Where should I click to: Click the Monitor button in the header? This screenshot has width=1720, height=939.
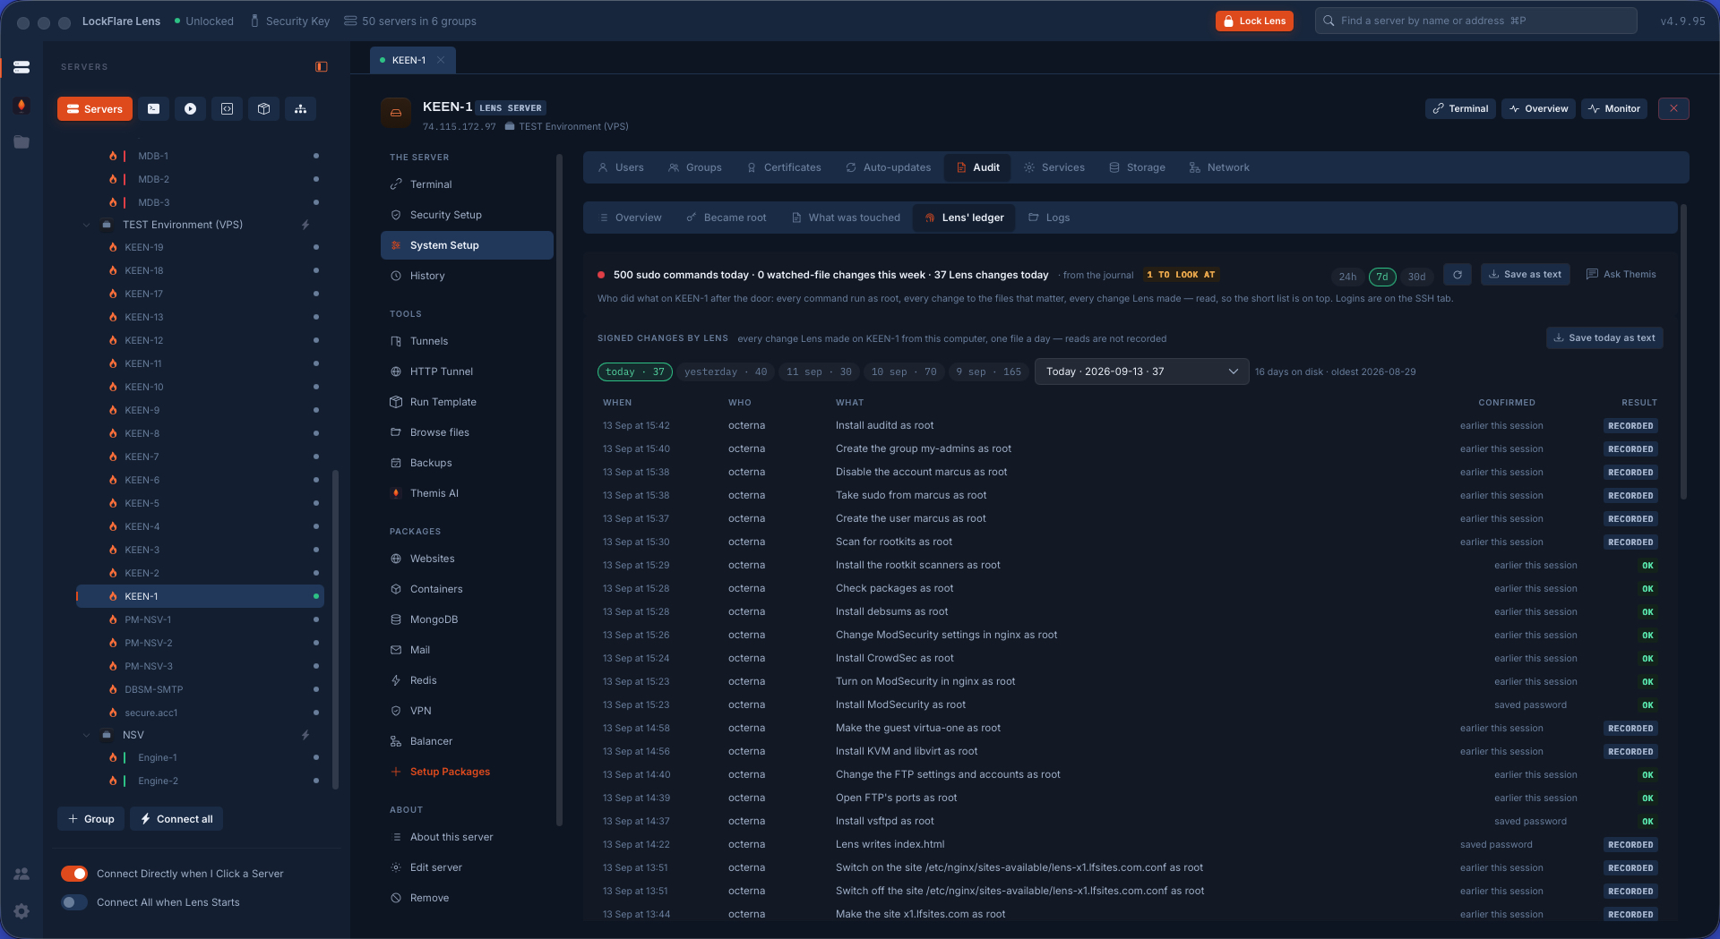click(x=1614, y=108)
